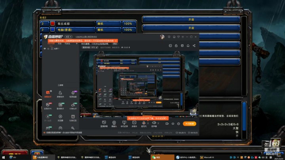This screenshot has width=285, height=160.
Task: Click the first 开放 open slot bar
Action: (191, 19)
